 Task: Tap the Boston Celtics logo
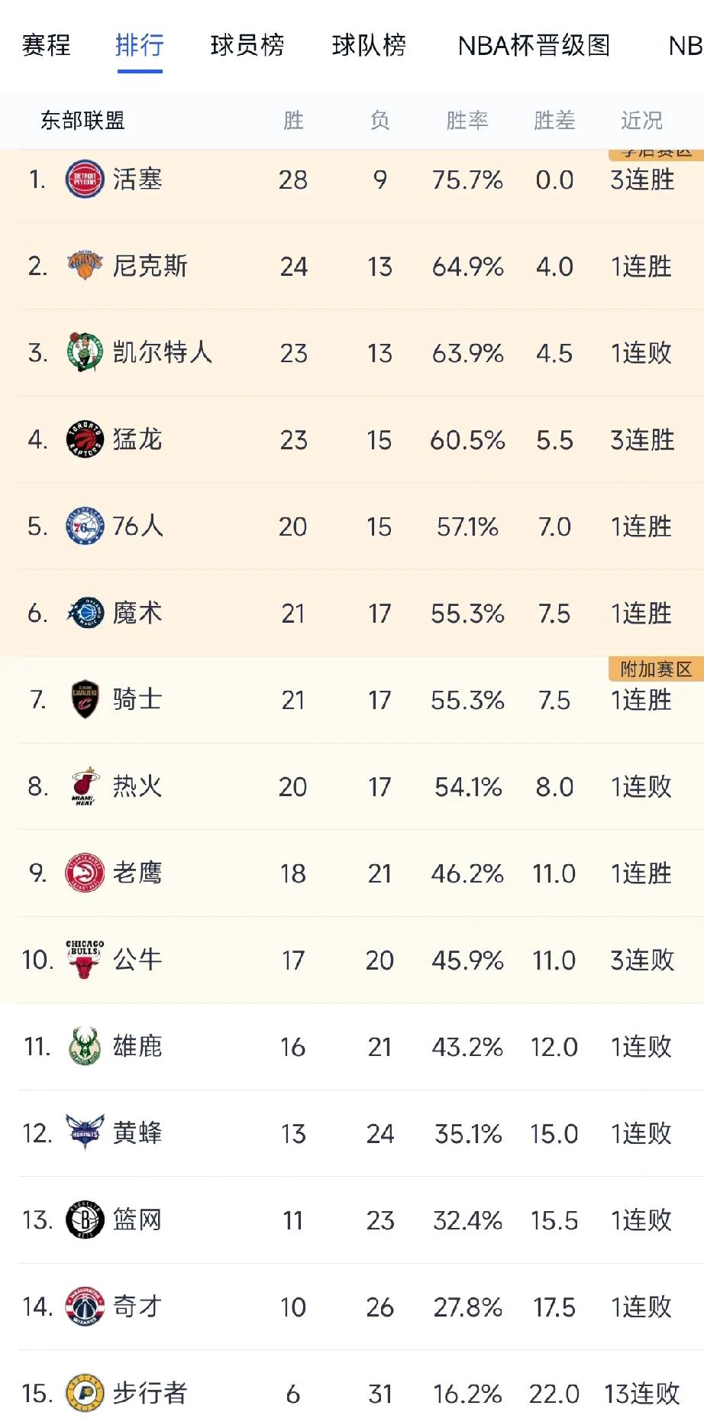coord(85,352)
